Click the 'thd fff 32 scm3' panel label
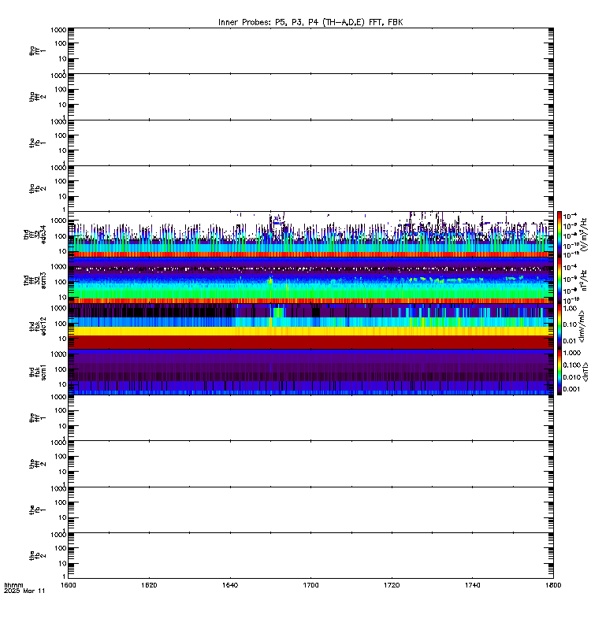Screen dimensions: 591x630 coord(35,280)
